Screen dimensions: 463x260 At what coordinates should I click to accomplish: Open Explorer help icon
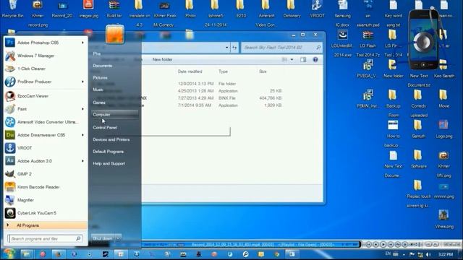click(x=315, y=59)
